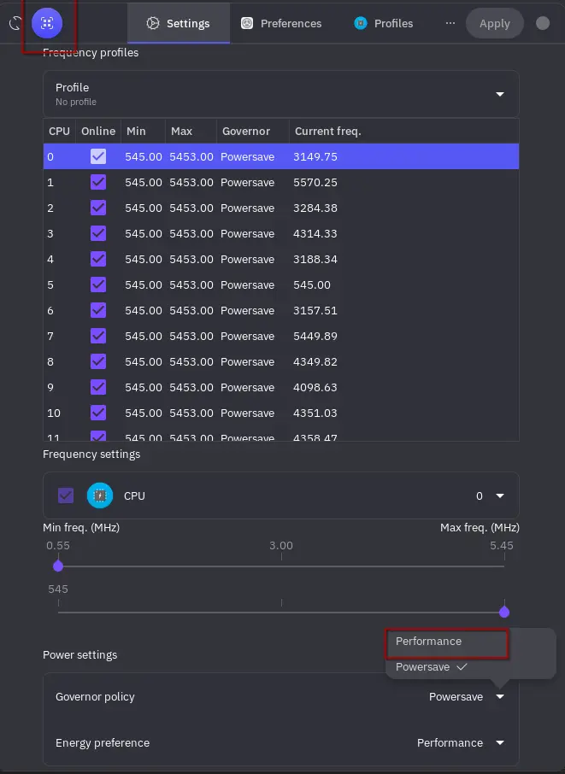Toggle the checkbox beside the CPU selector
This screenshot has height=774, width=565.
[66, 495]
